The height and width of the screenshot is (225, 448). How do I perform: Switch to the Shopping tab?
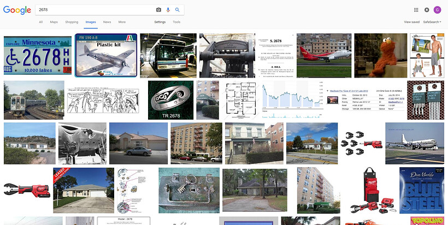tap(72, 22)
